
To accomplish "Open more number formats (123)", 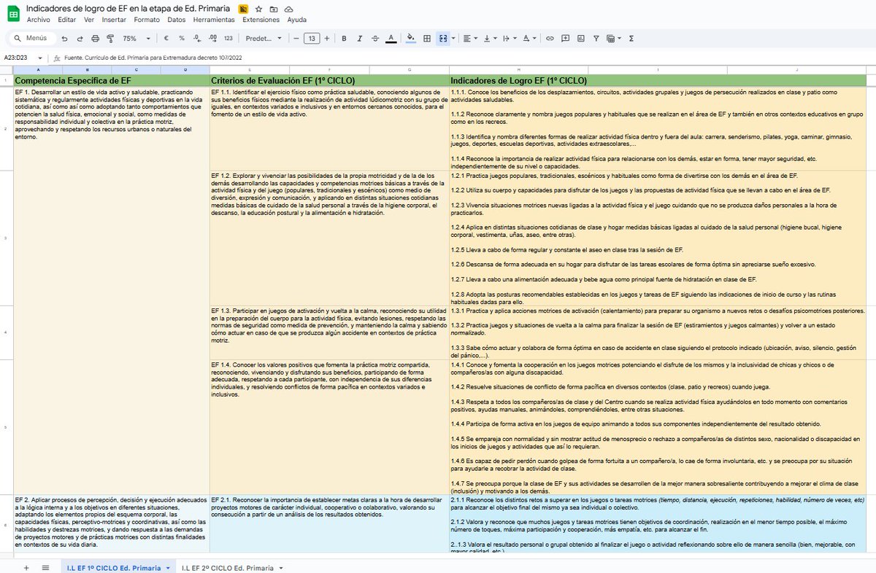I will 228,38.
